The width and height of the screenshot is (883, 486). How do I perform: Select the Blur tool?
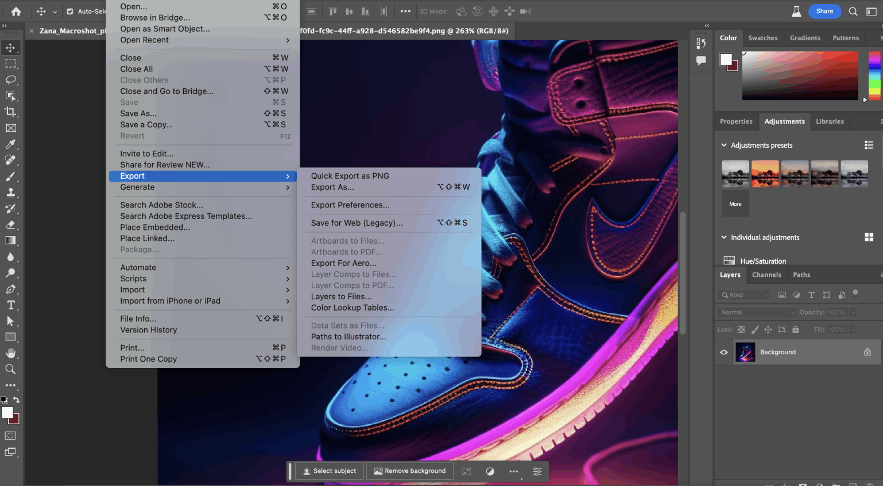click(x=11, y=257)
